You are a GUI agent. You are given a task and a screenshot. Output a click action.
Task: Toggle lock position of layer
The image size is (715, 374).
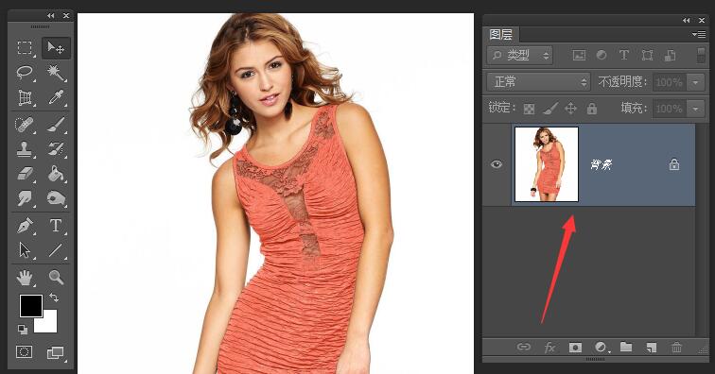tap(570, 109)
